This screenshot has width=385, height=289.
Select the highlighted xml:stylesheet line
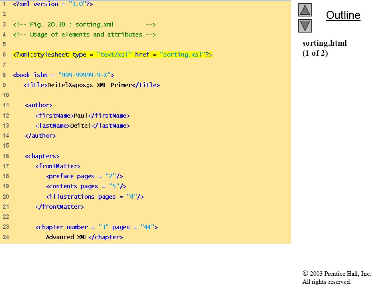(112, 55)
